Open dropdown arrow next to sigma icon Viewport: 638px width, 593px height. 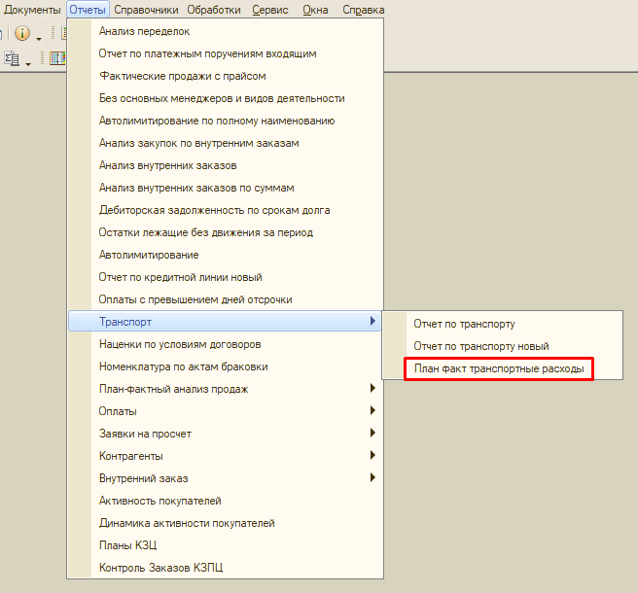pos(28,64)
